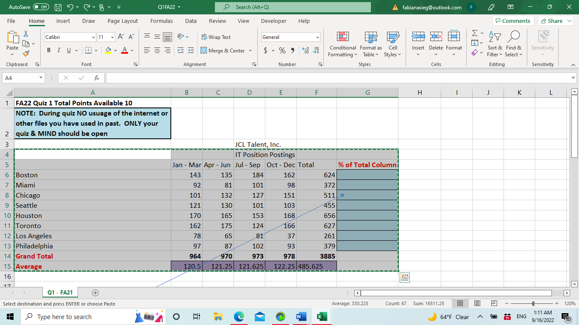Image resolution: width=579 pixels, height=325 pixels.
Task: Add new sheet with plus icon
Action: (95, 292)
